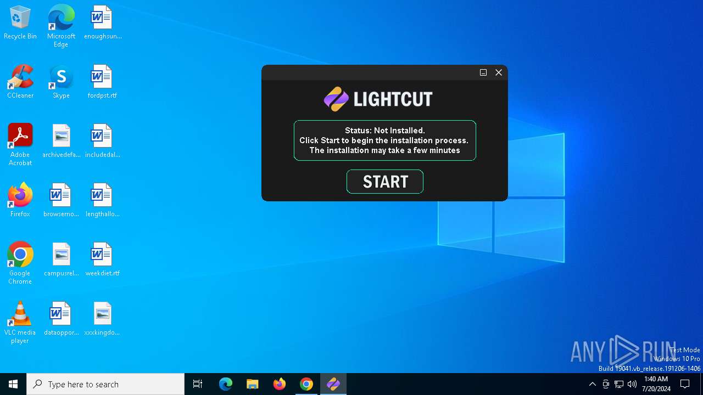This screenshot has width=703, height=395.
Task: Select the weekdiet.rtf file
Action: (102, 260)
